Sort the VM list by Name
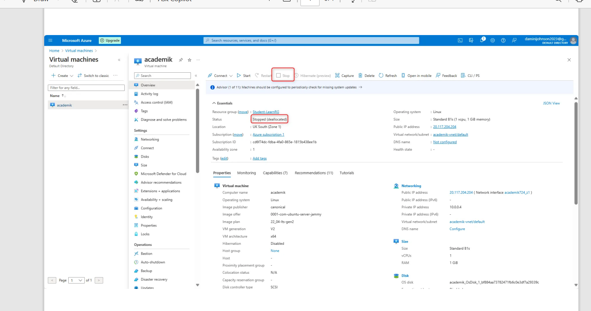This screenshot has width=591, height=311. [58, 96]
